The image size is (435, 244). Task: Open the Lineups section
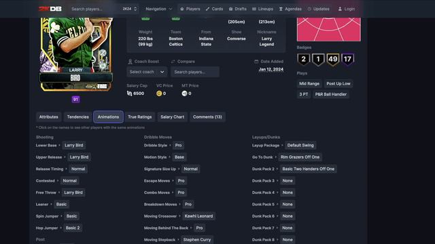pyautogui.click(x=262, y=9)
